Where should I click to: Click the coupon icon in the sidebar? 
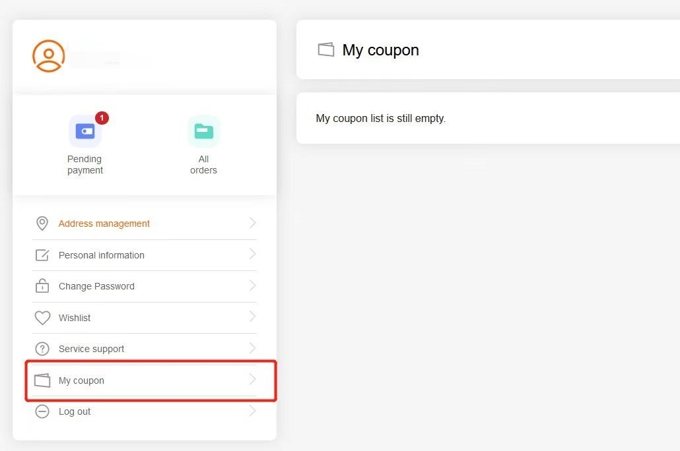tap(42, 380)
